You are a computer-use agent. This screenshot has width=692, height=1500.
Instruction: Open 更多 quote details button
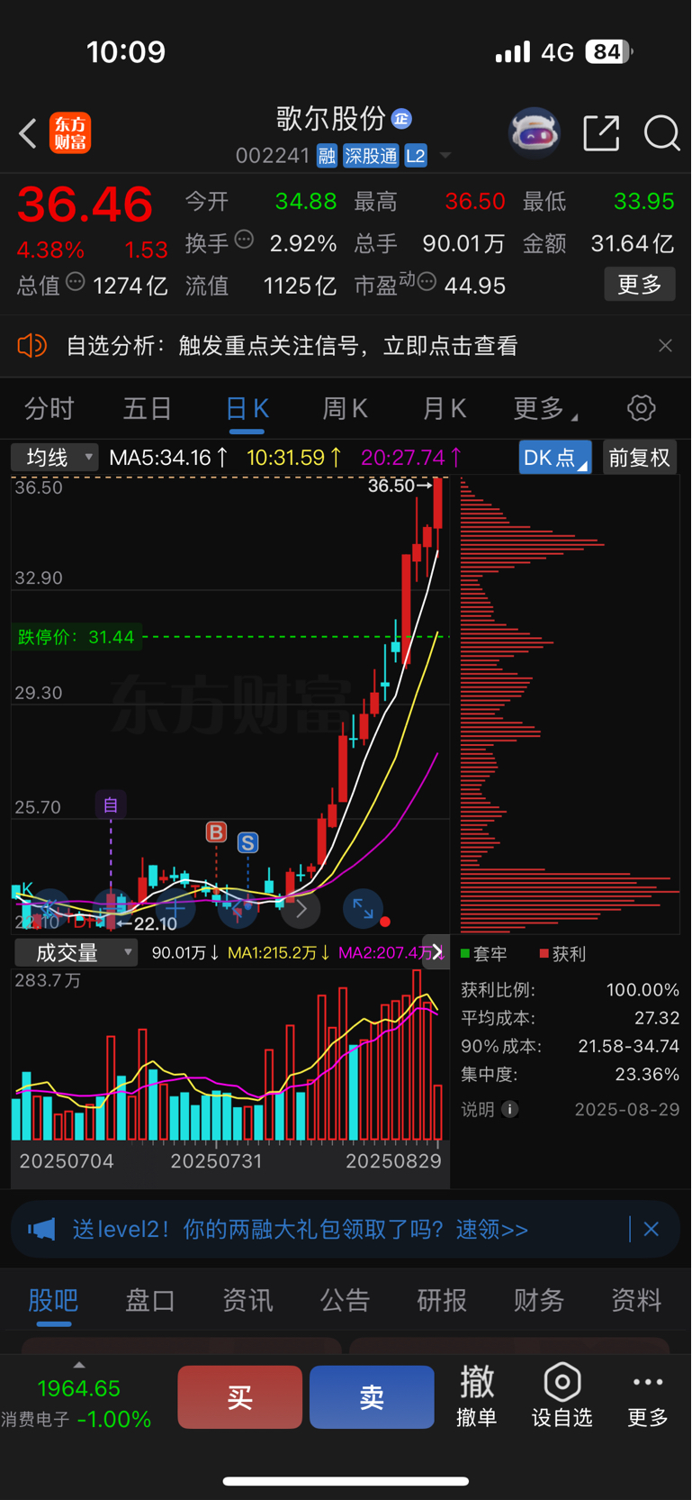640,285
